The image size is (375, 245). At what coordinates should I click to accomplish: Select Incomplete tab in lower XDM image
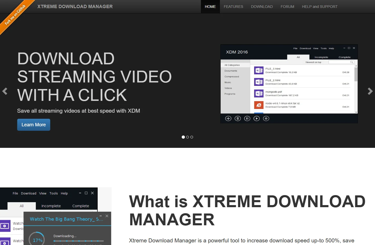(51, 206)
